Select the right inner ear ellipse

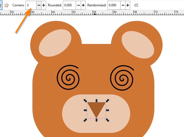[138, 45]
